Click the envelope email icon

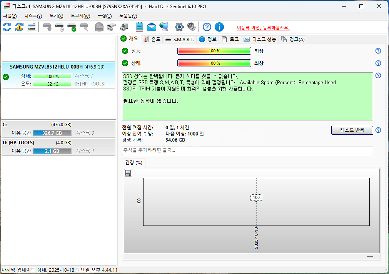[152, 27]
